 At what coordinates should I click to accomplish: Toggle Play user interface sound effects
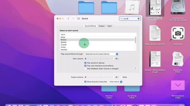click(85, 66)
